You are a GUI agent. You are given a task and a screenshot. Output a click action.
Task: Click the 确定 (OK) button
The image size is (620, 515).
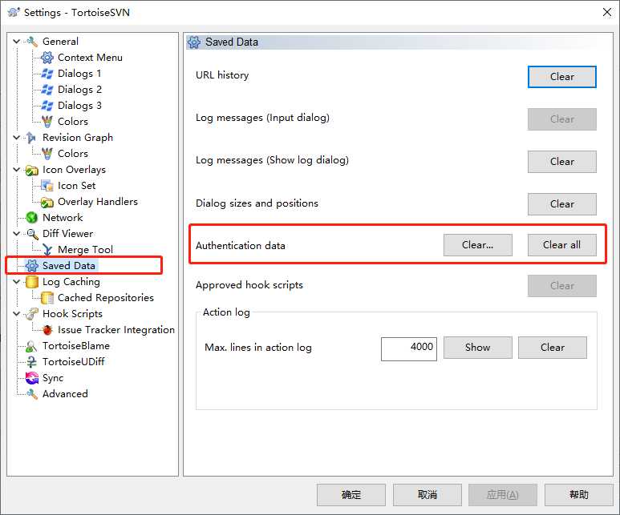[351, 495]
